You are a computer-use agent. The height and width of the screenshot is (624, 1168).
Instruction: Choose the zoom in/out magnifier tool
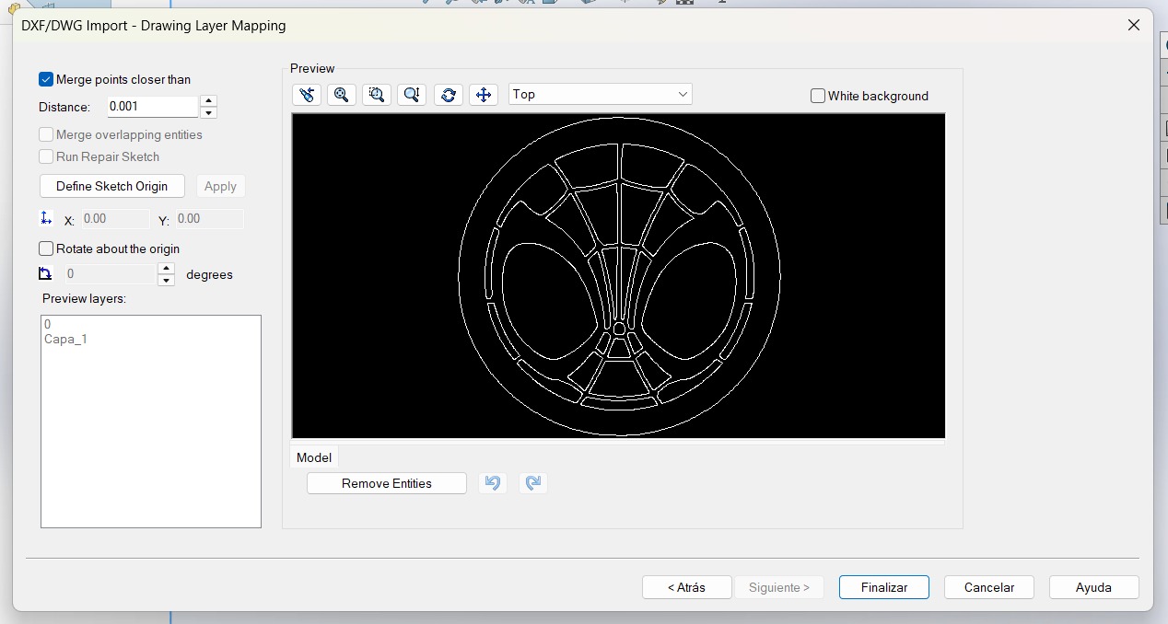click(412, 94)
